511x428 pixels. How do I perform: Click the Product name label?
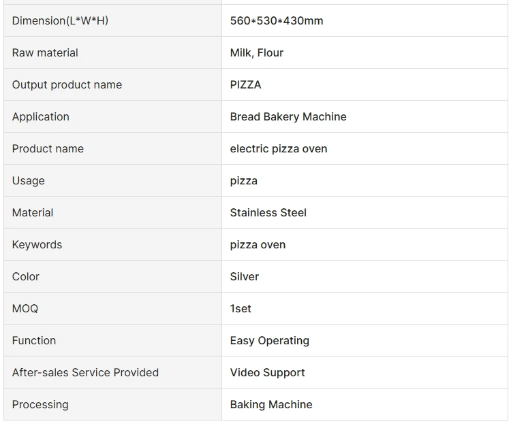(x=48, y=149)
